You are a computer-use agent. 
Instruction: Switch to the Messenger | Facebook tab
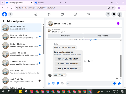click(19, 3)
